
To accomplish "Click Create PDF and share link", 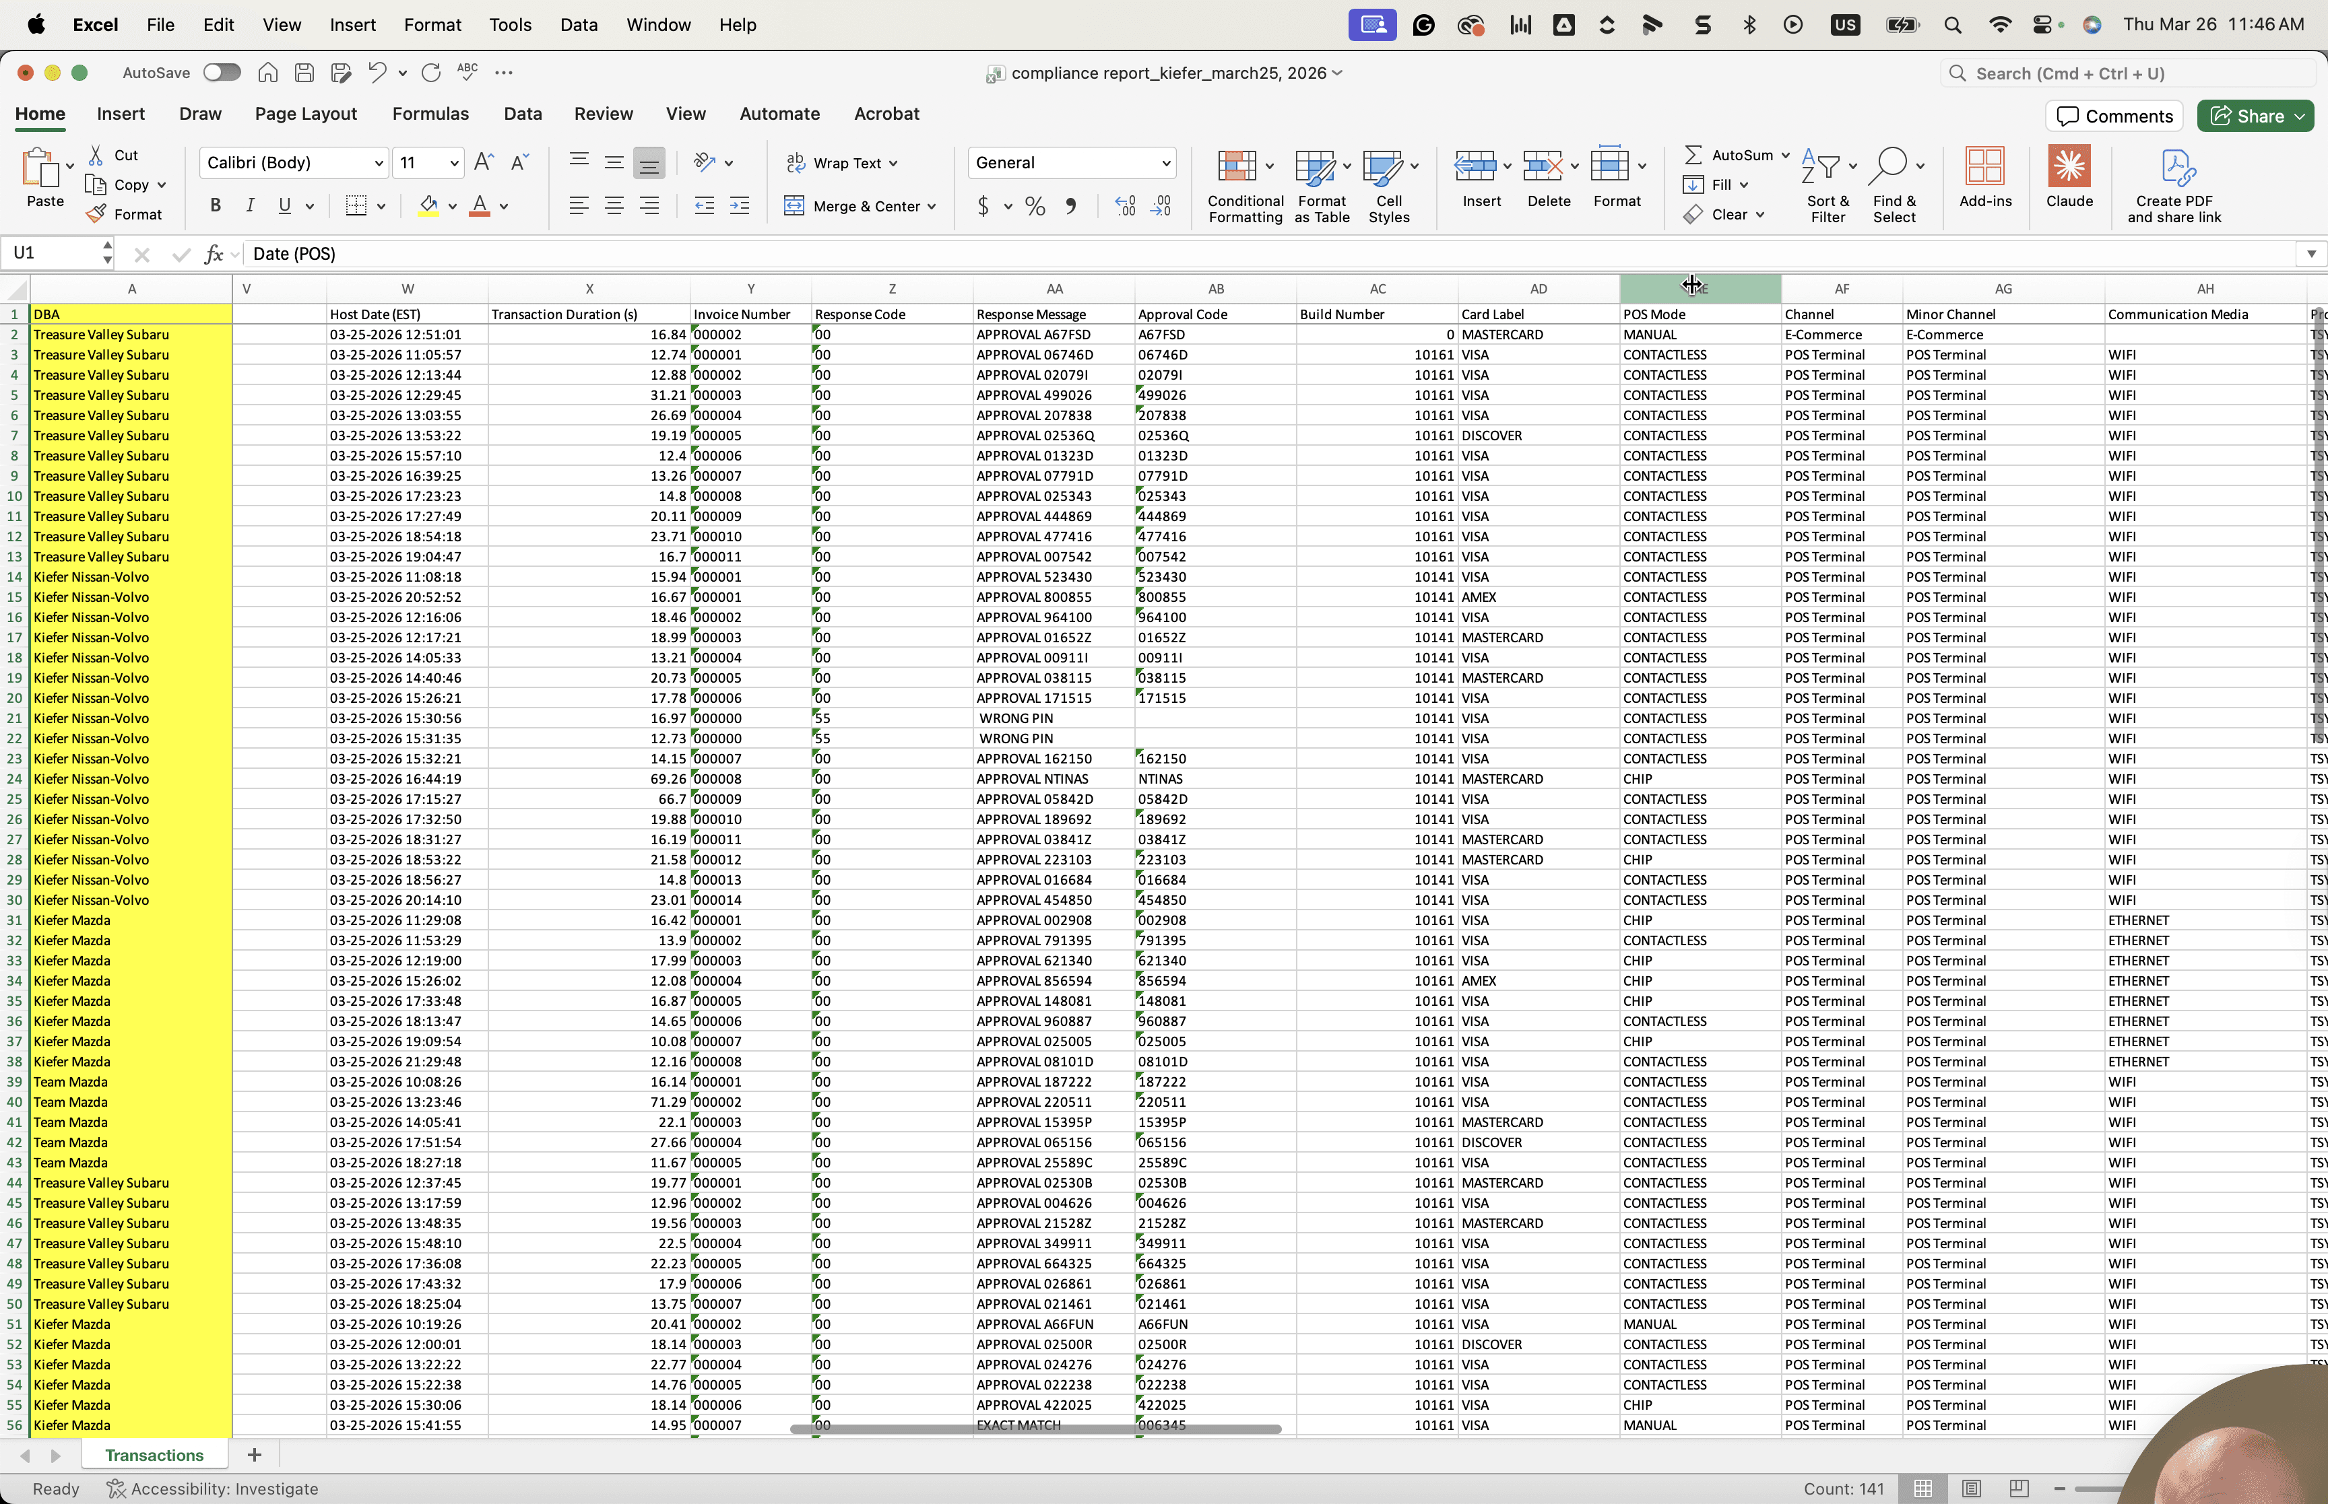I will (2174, 186).
